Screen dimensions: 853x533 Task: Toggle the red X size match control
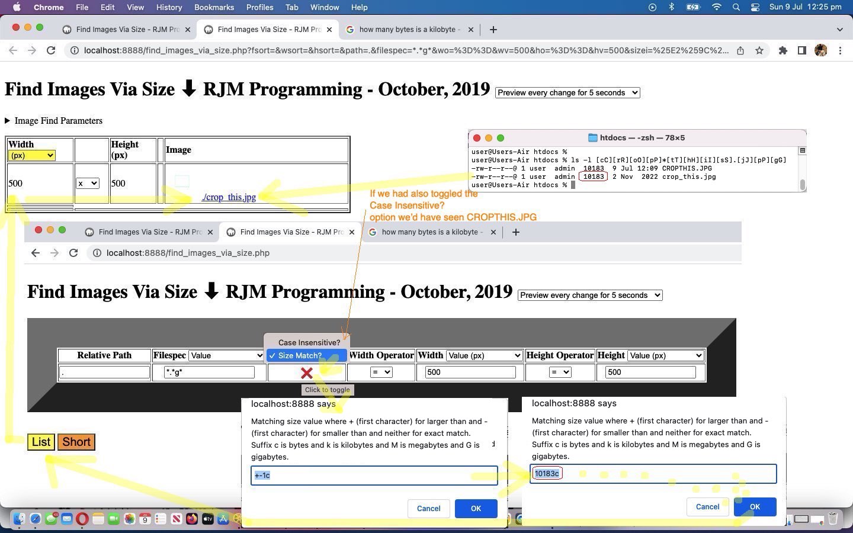coord(306,373)
